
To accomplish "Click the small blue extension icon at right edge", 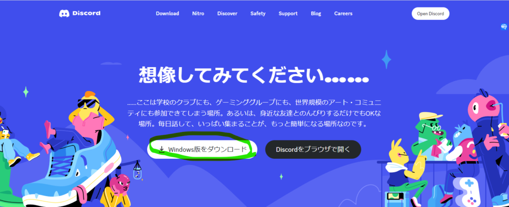I will coord(504,27).
